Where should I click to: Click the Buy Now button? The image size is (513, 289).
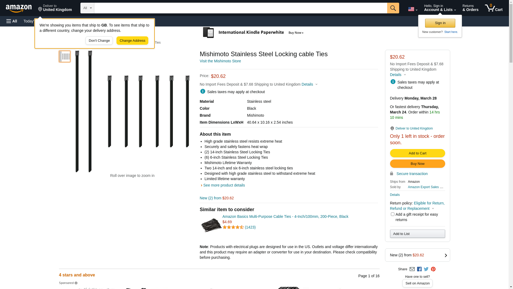pos(417,164)
